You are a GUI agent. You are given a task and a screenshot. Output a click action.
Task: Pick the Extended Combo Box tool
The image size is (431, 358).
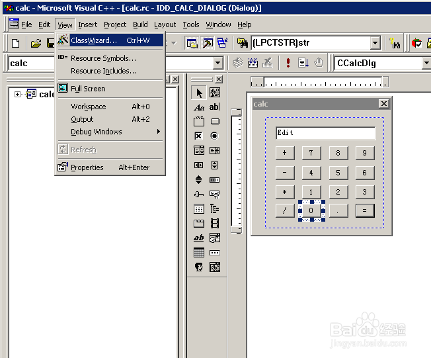[215, 267]
